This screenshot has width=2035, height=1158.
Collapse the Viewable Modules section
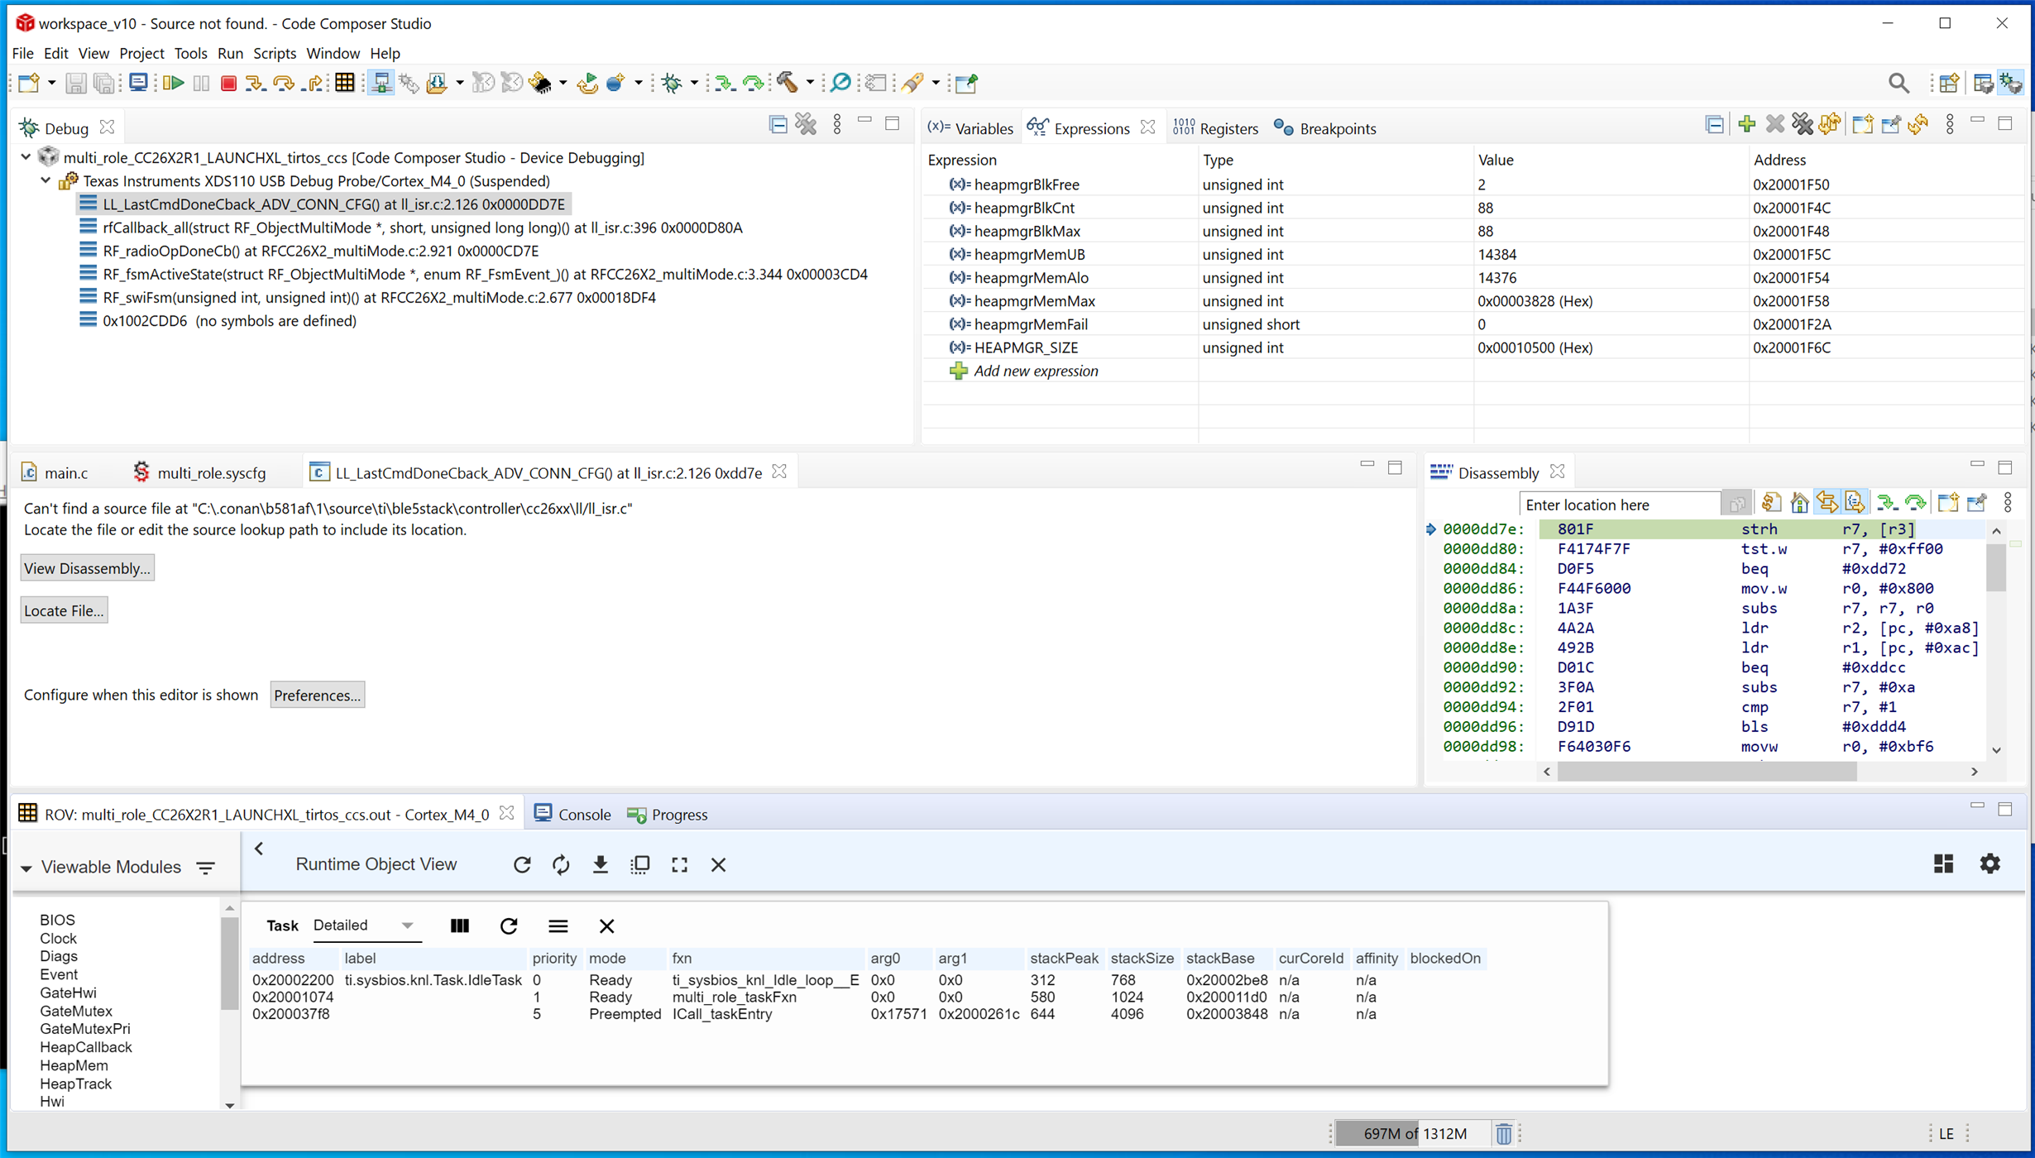click(26, 868)
